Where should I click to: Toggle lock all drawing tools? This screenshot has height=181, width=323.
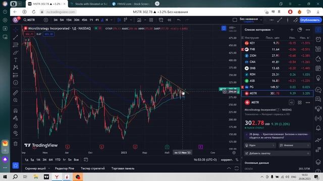click(x=16, y=126)
